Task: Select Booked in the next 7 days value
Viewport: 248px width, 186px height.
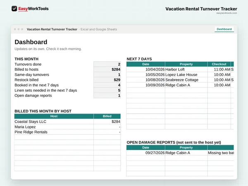Action: [107, 85]
